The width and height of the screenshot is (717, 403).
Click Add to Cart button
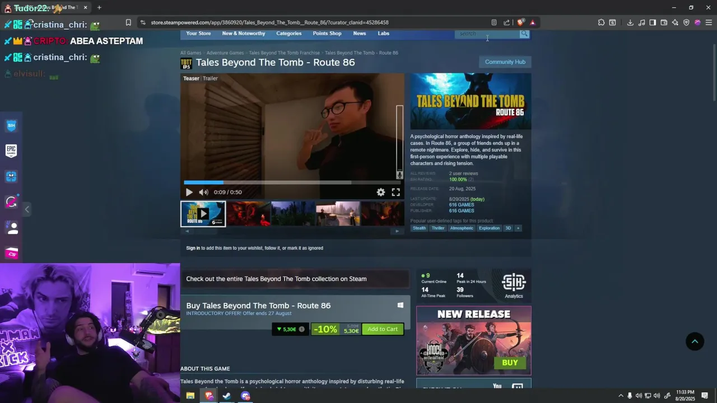pos(383,329)
